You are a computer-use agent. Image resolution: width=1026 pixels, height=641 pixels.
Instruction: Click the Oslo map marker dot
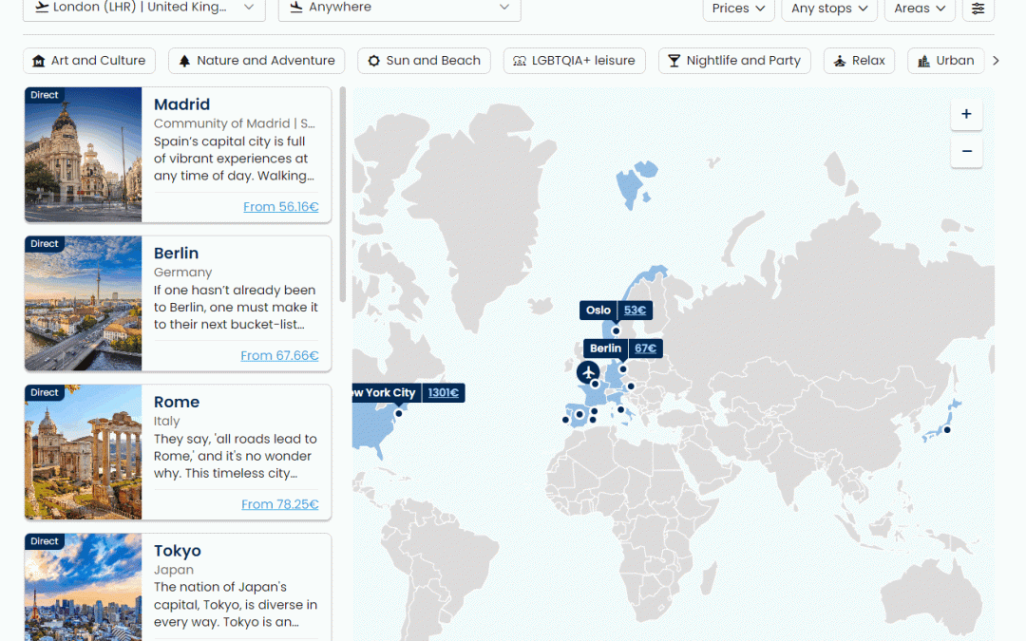[x=616, y=330]
